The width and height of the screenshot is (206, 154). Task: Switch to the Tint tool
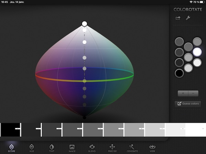pos(52,147)
